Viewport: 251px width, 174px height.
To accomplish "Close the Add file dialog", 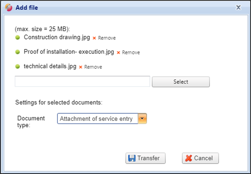I will click(238, 7).
